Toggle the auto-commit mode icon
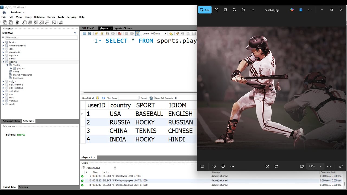Screen dimensions: 347x195 point(137,34)
